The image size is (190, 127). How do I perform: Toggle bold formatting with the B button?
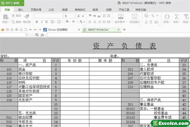coord(37,22)
